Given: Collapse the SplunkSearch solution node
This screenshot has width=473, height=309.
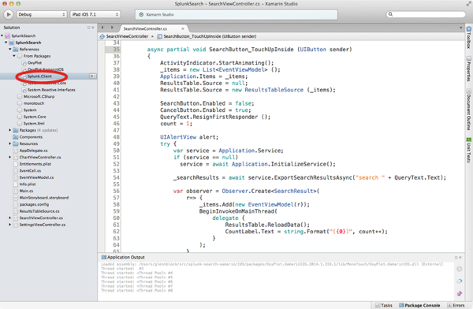Looking at the screenshot, I should 2,35.
